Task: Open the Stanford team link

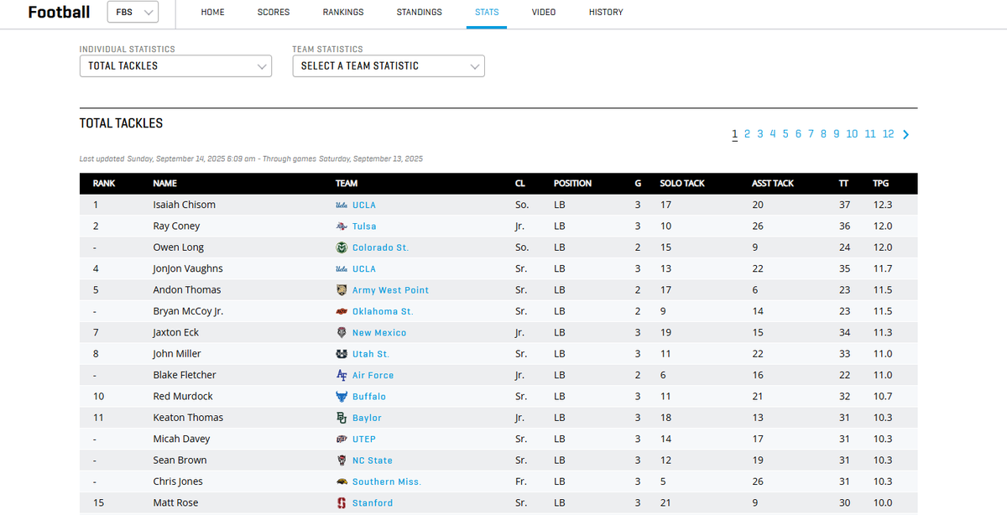Action: pyautogui.click(x=373, y=503)
